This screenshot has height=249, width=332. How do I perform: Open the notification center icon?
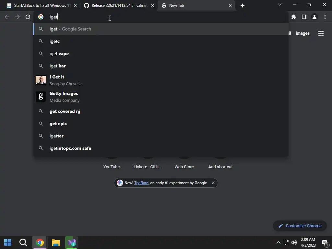pyautogui.click(x=325, y=243)
